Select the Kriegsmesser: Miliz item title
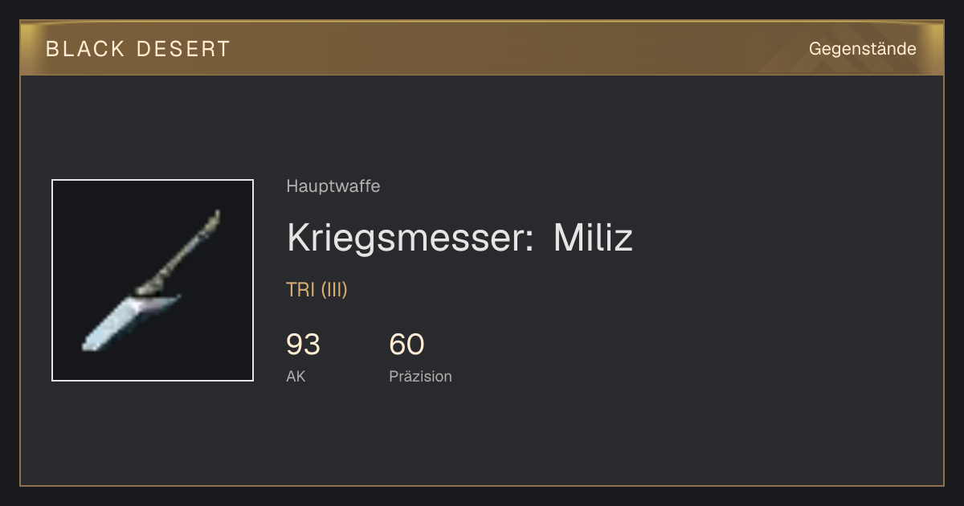Viewport: 964px width, 506px height. tap(460, 237)
